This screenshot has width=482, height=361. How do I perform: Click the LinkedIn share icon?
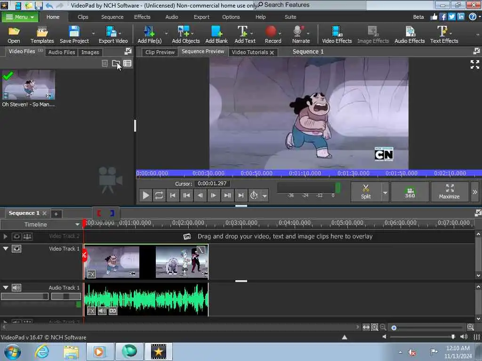click(x=460, y=17)
